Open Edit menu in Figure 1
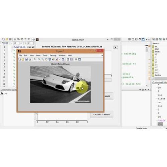 pos(26,55)
